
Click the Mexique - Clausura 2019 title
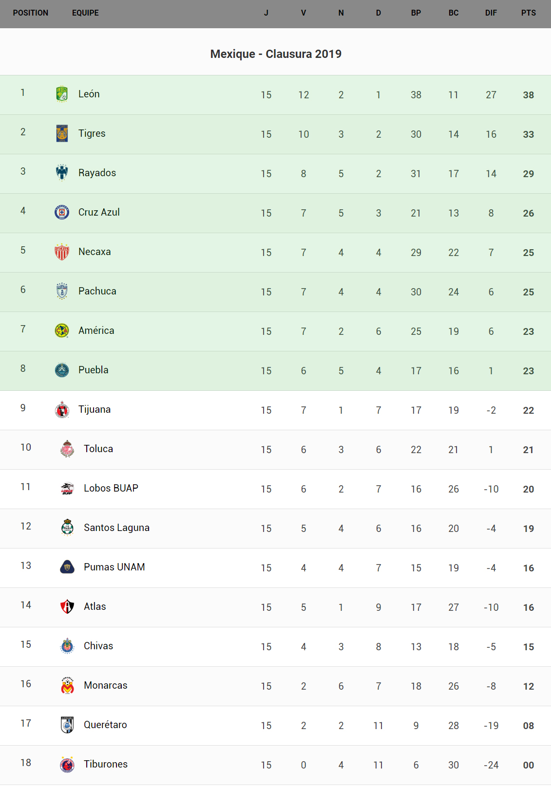coord(276,54)
